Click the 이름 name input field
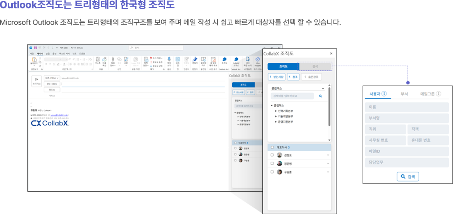This screenshot has height=214, width=453. pos(407,107)
